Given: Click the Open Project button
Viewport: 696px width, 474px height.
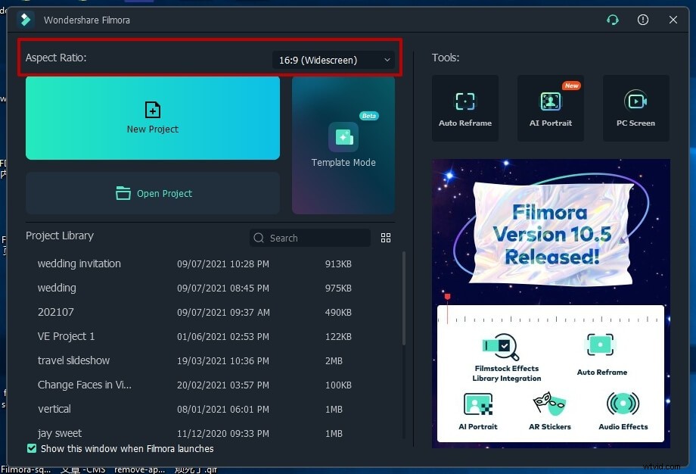Looking at the screenshot, I should 153,193.
